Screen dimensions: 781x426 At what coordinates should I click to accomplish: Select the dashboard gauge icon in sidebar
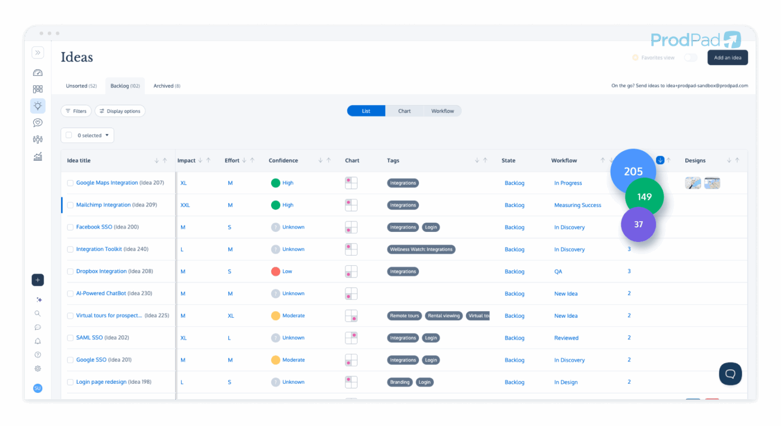coord(38,72)
